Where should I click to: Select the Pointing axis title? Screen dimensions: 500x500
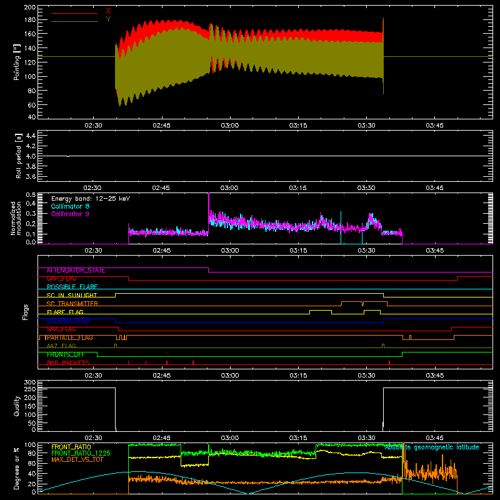tap(17, 62)
